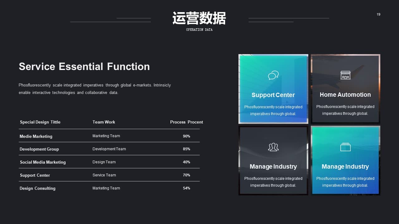Click the 运营数据 slide title
The height and width of the screenshot is (224, 399).
199,18
